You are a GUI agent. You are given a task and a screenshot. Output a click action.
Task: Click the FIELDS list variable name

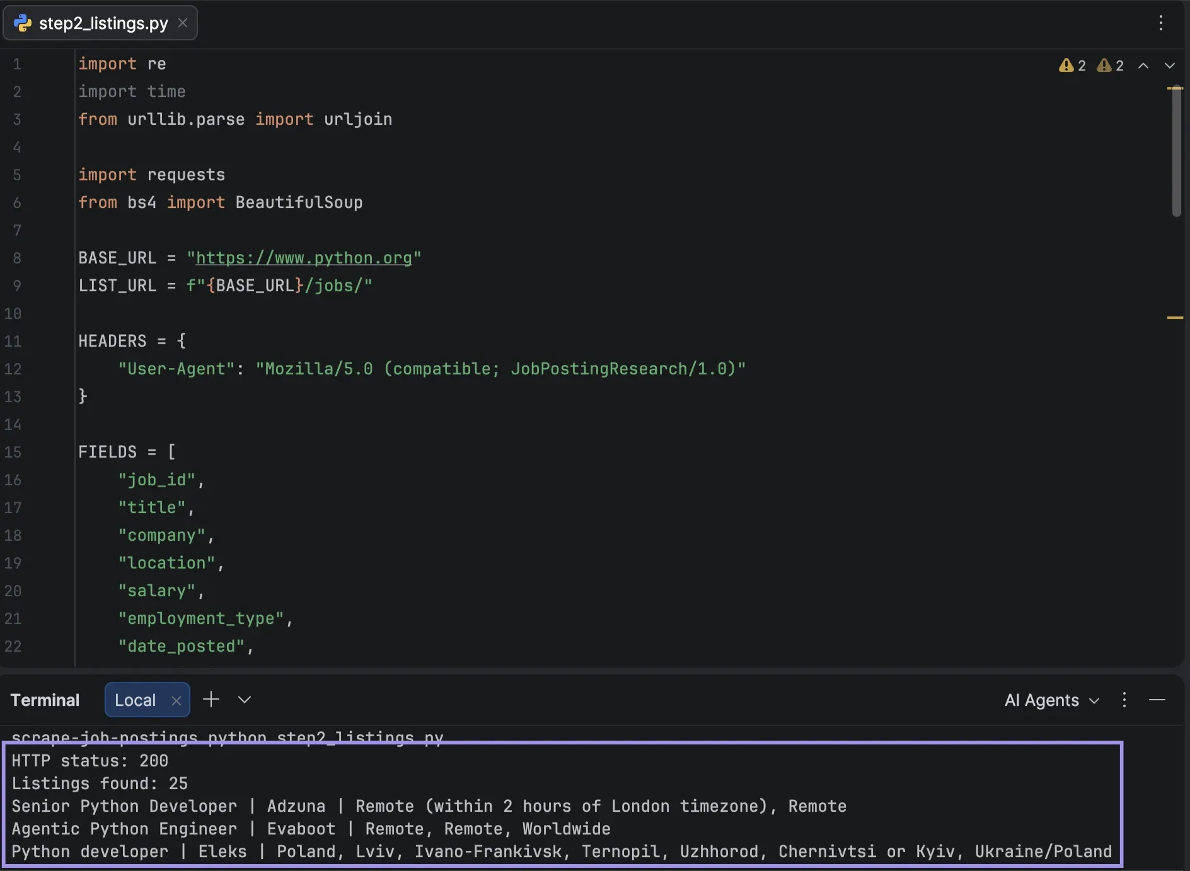(107, 452)
